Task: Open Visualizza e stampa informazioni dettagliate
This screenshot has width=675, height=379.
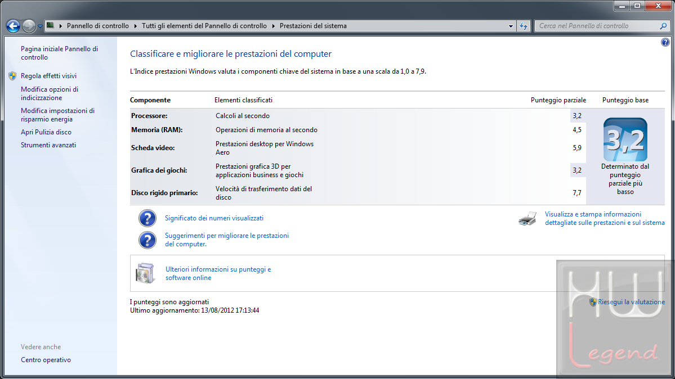Action: 605,218
